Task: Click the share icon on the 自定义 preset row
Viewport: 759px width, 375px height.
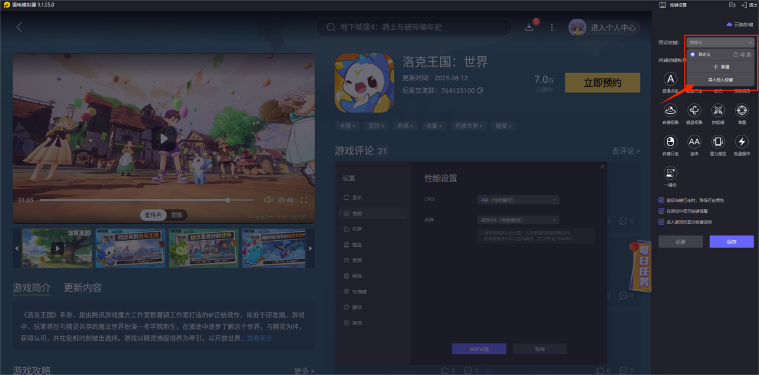Action: point(742,55)
